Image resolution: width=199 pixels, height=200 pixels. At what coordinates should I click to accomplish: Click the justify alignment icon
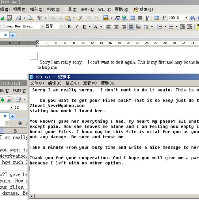coord(131,27)
